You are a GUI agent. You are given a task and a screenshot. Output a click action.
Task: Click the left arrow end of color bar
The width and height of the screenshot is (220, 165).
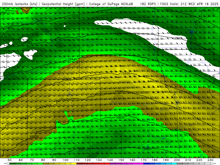pos(7,164)
